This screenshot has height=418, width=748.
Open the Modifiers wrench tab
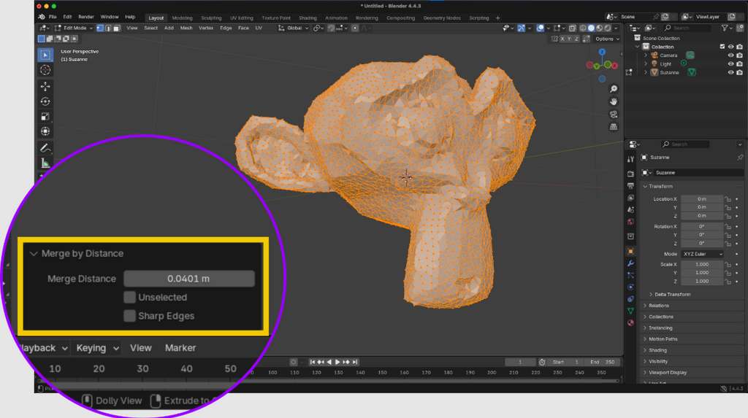pos(630,263)
